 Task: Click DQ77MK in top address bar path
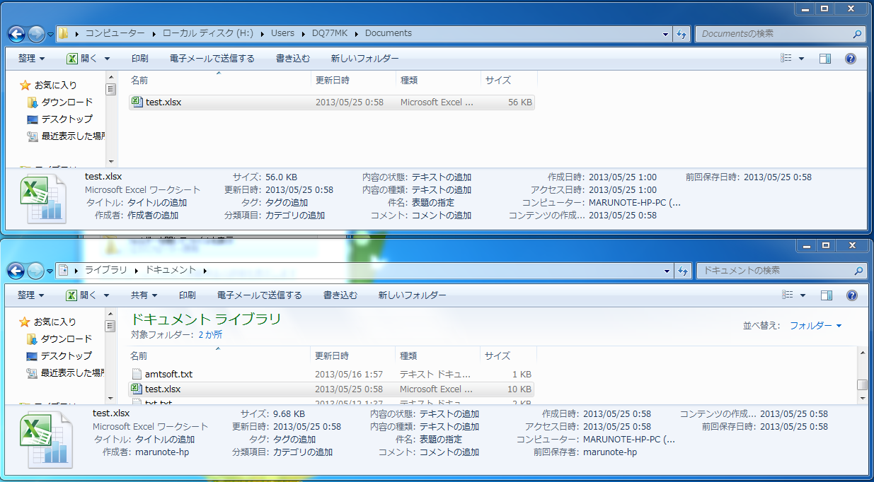330,33
